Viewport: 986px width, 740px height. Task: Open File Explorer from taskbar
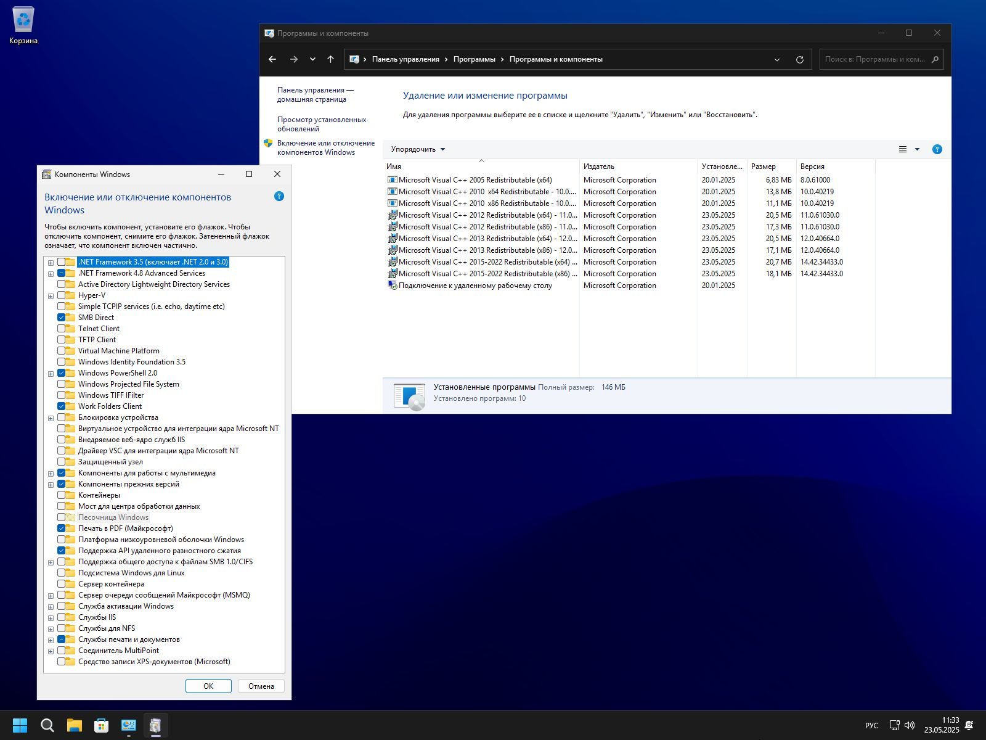coord(75,725)
